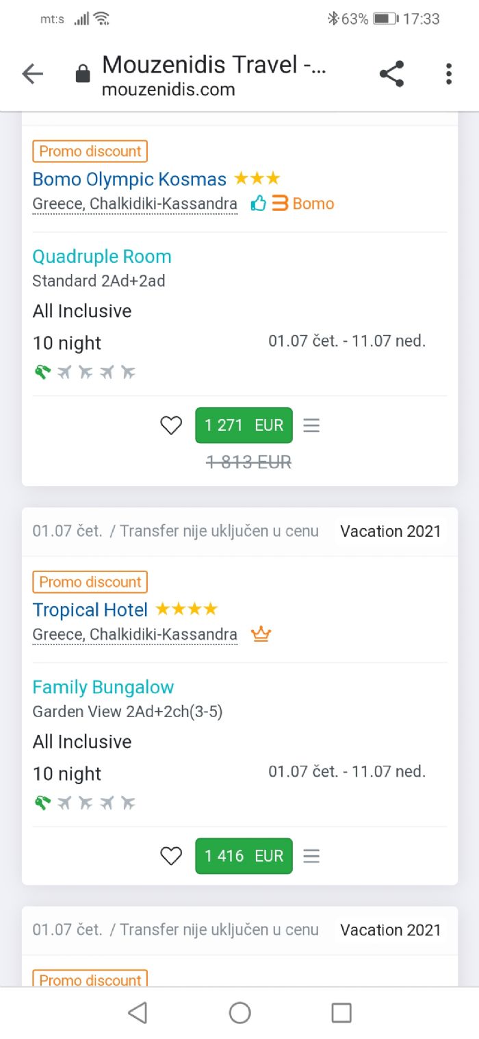The width and height of the screenshot is (479, 1039).
Task: Click the orange crown icon for Tropical Hotel
Action: (x=261, y=634)
